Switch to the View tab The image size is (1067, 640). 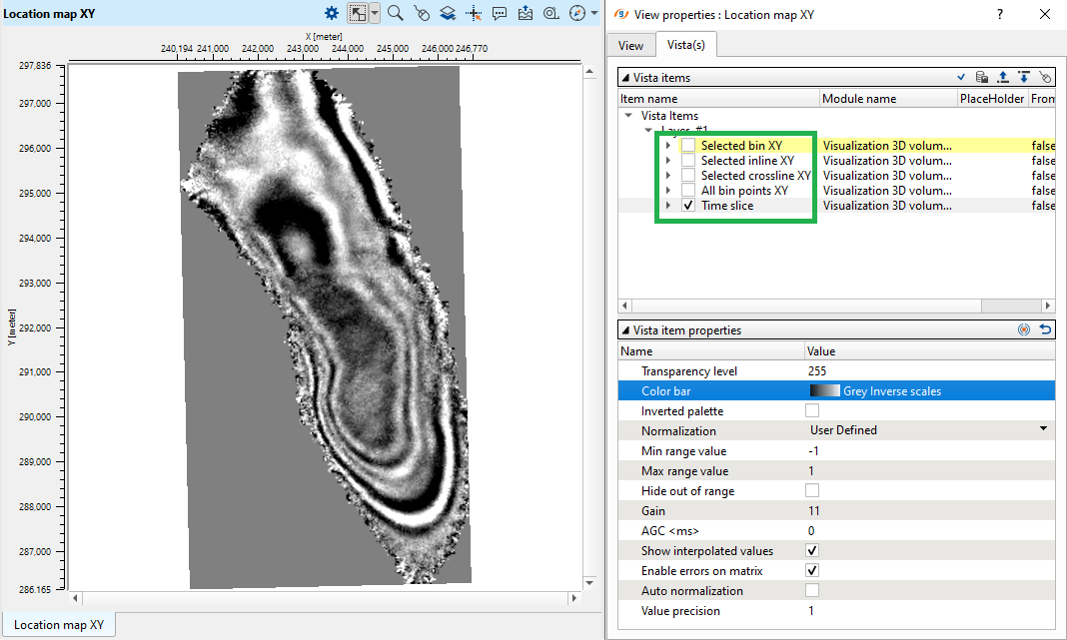(x=630, y=45)
